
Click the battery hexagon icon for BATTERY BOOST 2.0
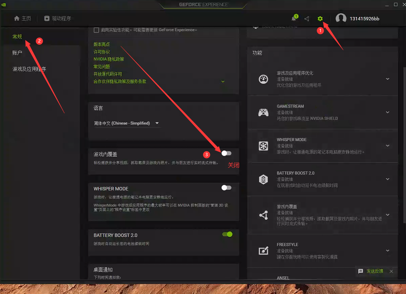[x=263, y=179]
